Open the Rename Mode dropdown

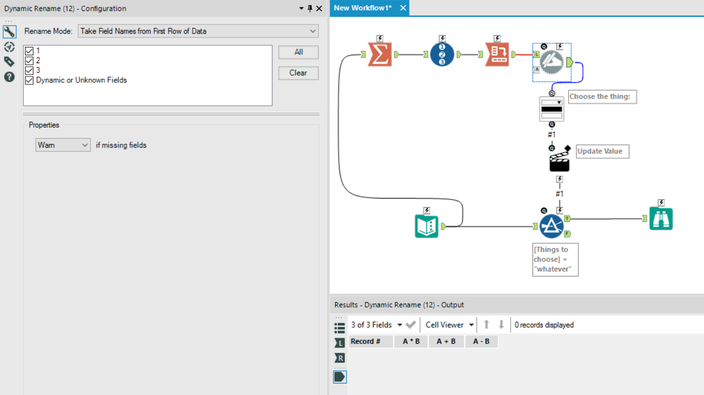coord(198,31)
